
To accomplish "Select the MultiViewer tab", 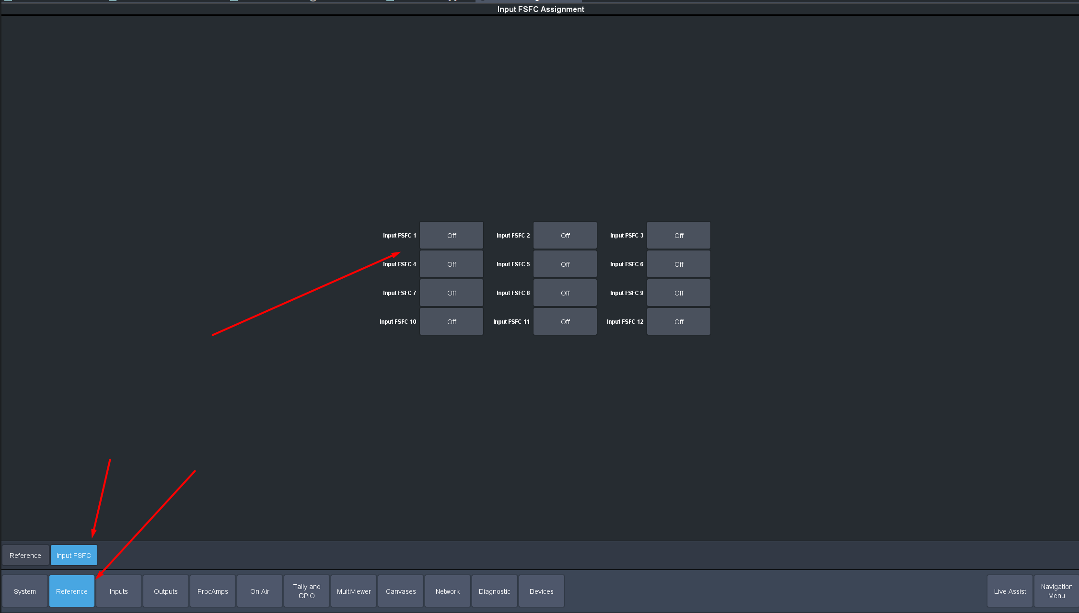I will click(x=353, y=591).
